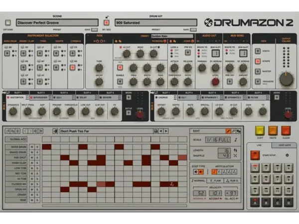Toggle the PRE LEV bus send button
Screen dimensions: 299x224
230,82
